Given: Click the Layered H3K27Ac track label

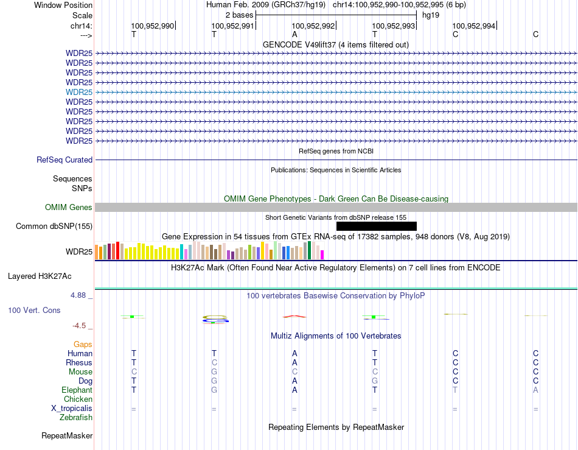Looking at the screenshot, I should pos(40,276).
